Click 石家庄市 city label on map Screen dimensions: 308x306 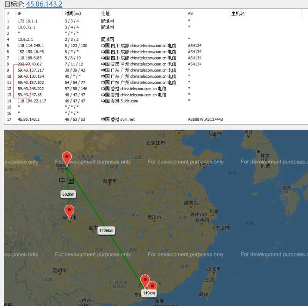pyautogui.click(x=156, y=143)
